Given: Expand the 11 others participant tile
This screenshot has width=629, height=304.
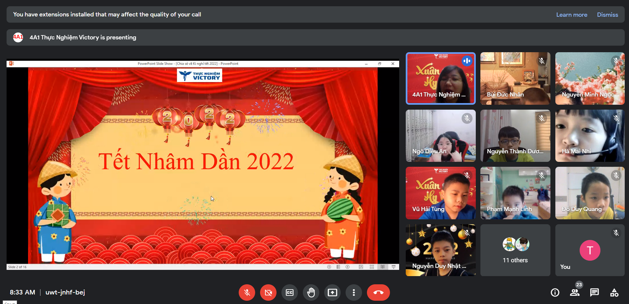Looking at the screenshot, I should [515, 250].
